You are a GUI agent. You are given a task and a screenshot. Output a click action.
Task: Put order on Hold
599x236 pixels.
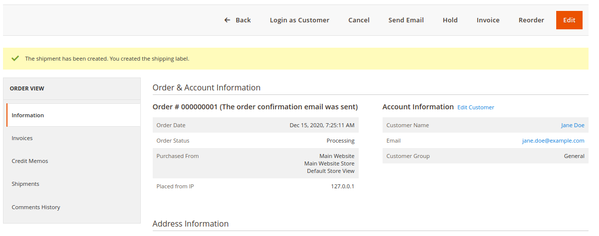tap(450, 20)
